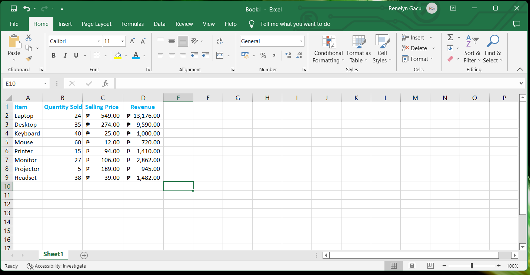Viewport: 530px width, 275px height.
Task: Switch to the Formulas tab
Action: click(x=133, y=24)
